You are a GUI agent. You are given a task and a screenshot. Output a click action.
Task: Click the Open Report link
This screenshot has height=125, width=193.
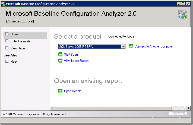(72, 91)
